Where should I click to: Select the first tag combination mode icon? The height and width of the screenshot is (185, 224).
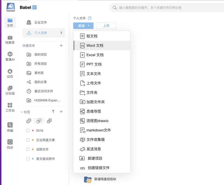[29, 121]
